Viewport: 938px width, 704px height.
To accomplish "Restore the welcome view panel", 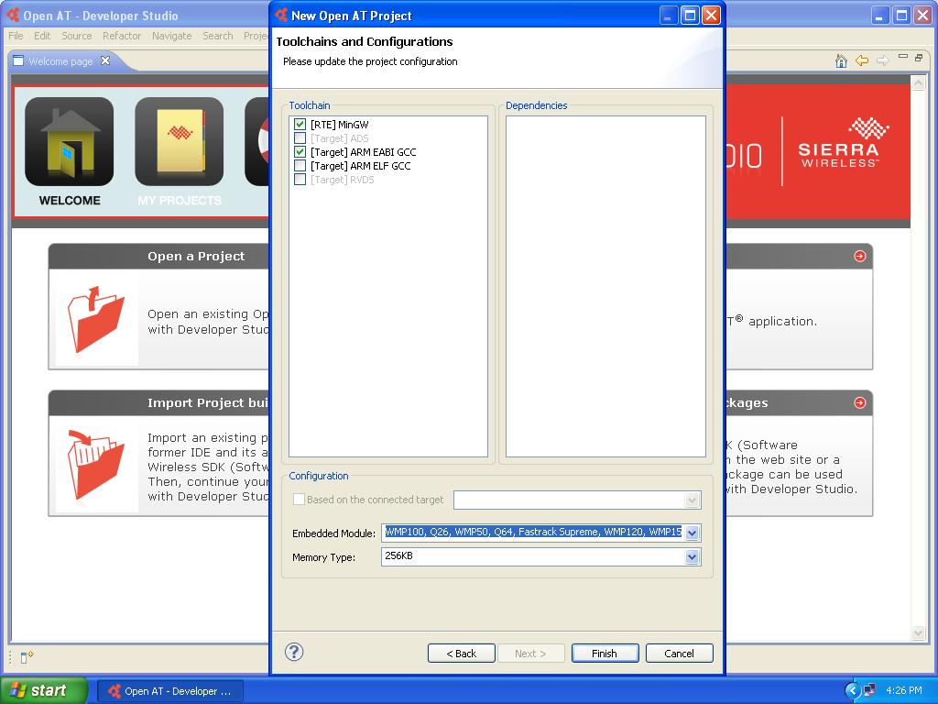I will (x=919, y=58).
